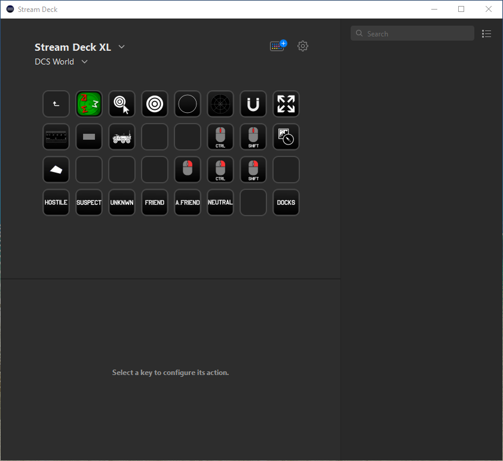This screenshot has height=461, width=503.
Task: Click the actions Search field
Action: pyautogui.click(x=412, y=34)
